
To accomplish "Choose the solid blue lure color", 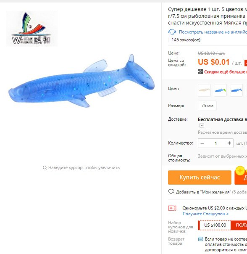I will (236, 90).
